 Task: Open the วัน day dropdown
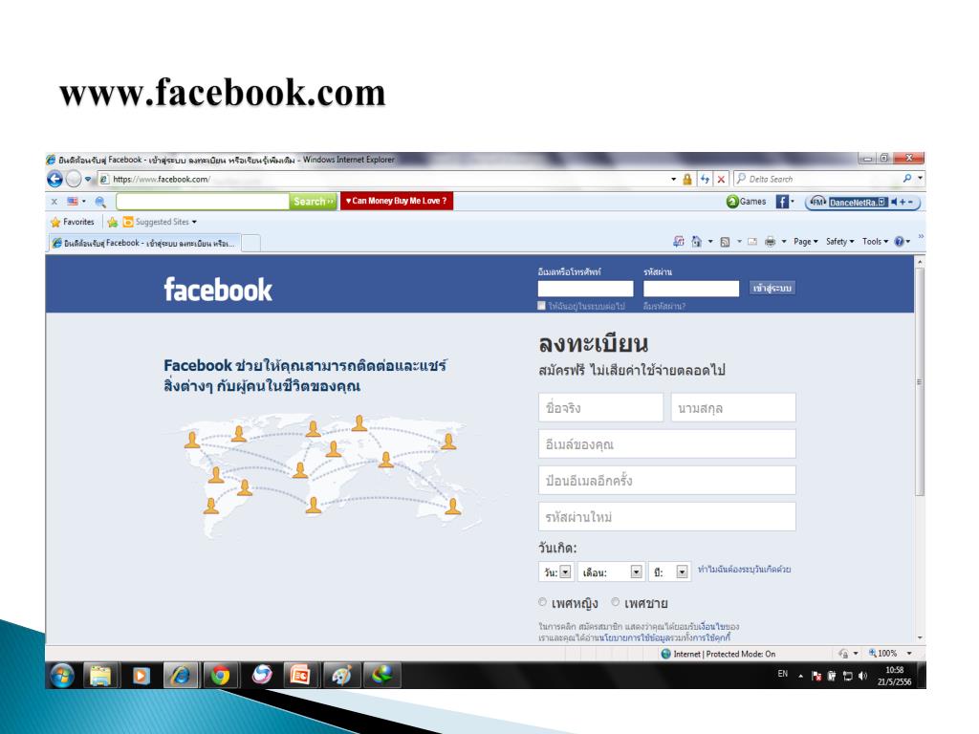(x=555, y=572)
